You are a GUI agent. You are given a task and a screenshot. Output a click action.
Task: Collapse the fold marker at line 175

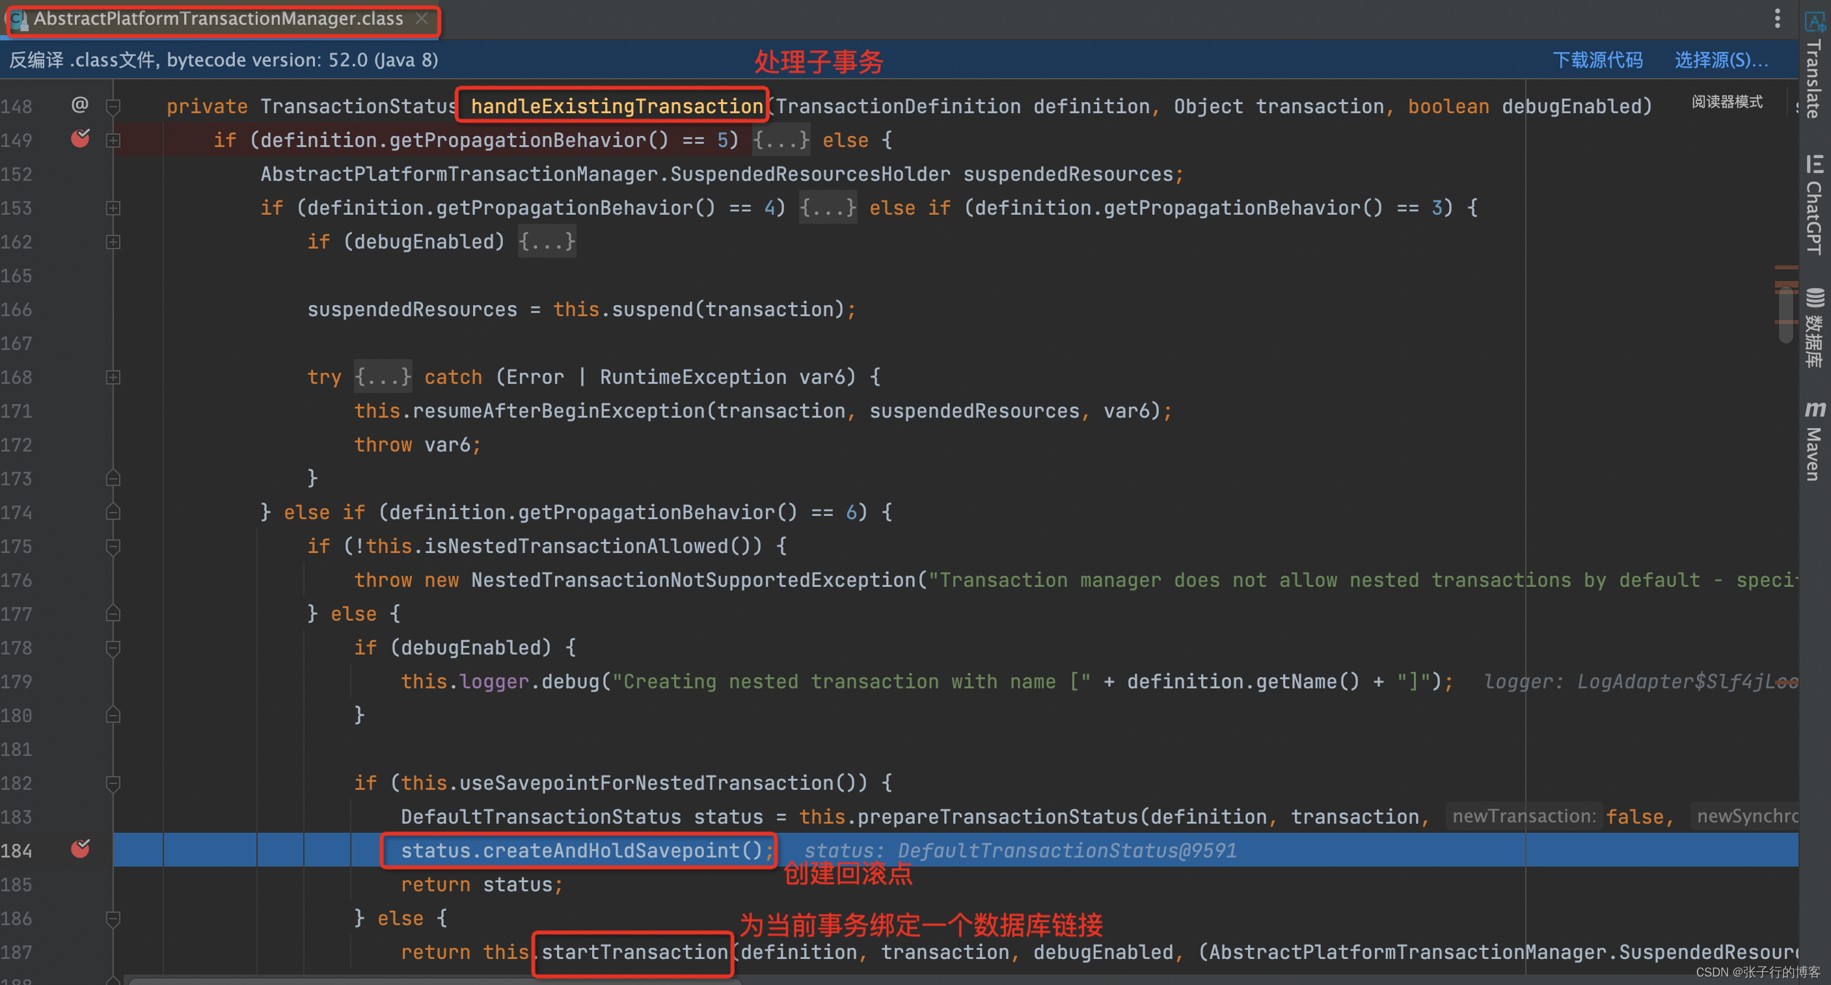point(113,546)
